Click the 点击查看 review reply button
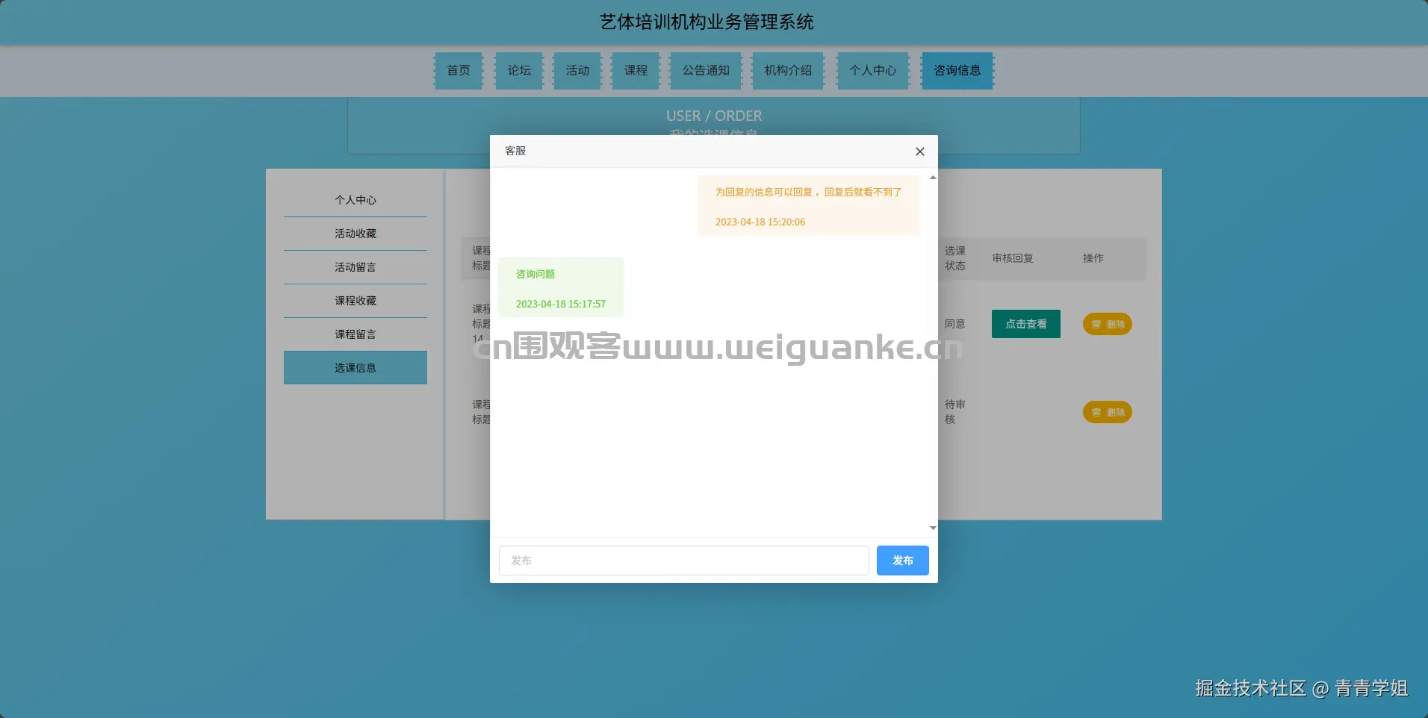Screen dimensions: 1428x718 coord(1026,324)
